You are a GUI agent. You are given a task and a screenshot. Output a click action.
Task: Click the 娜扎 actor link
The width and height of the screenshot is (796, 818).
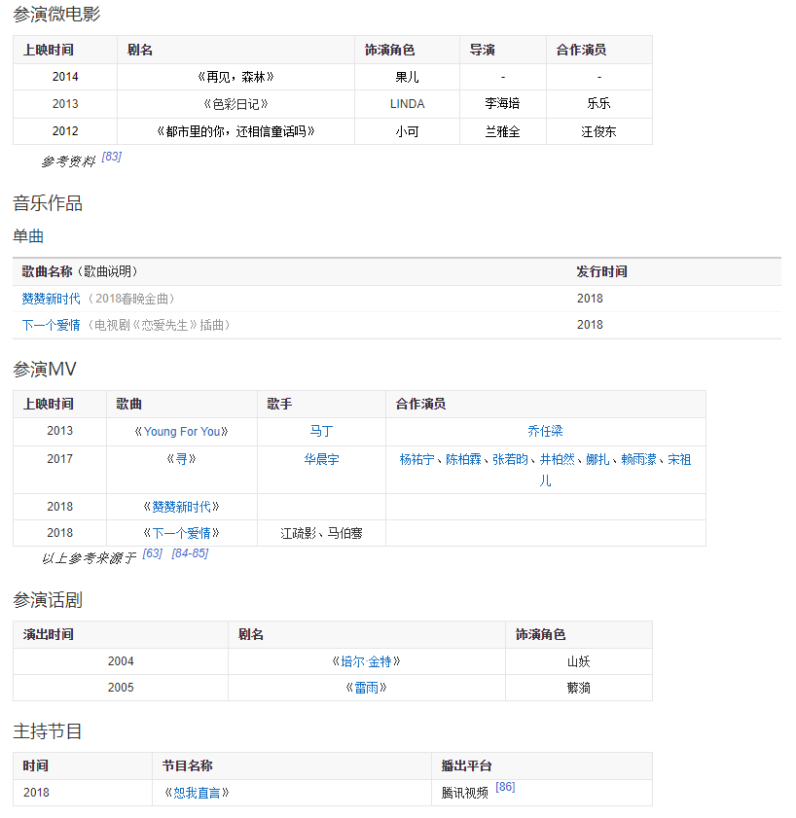[x=597, y=459]
